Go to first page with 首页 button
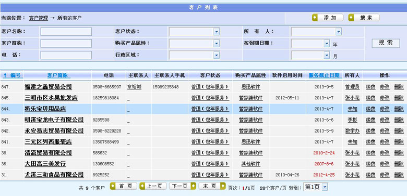The height and width of the screenshot is (196, 407). click(123, 186)
